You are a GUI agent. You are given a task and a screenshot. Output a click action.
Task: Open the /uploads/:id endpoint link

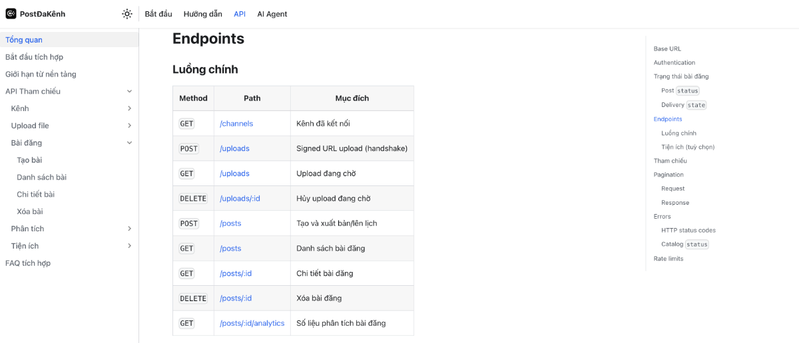(x=240, y=199)
